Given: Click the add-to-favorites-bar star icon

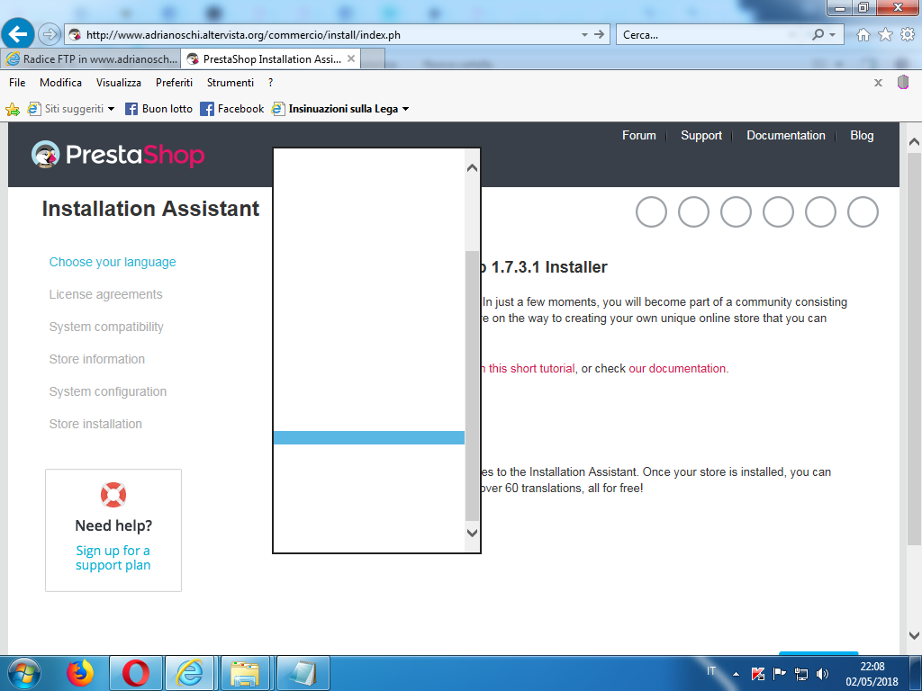Looking at the screenshot, I should coord(13,109).
